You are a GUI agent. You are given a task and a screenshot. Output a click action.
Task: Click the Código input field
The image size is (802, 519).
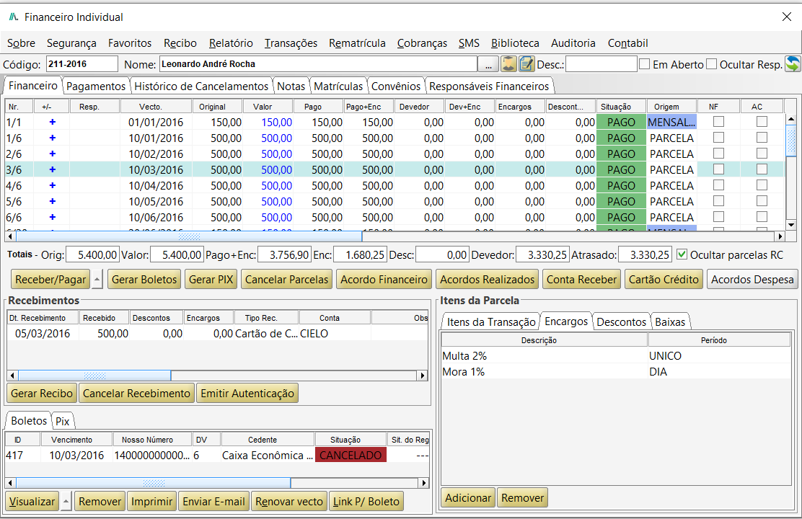pyautogui.click(x=81, y=64)
